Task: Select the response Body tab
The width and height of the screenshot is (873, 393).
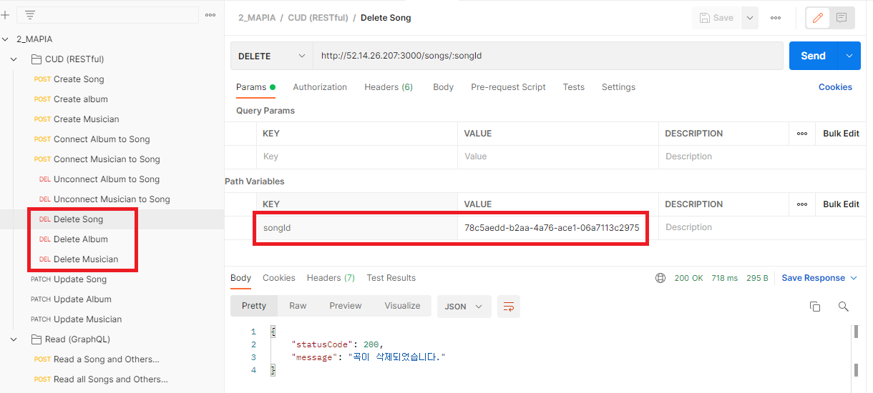Action: pyautogui.click(x=240, y=278)
